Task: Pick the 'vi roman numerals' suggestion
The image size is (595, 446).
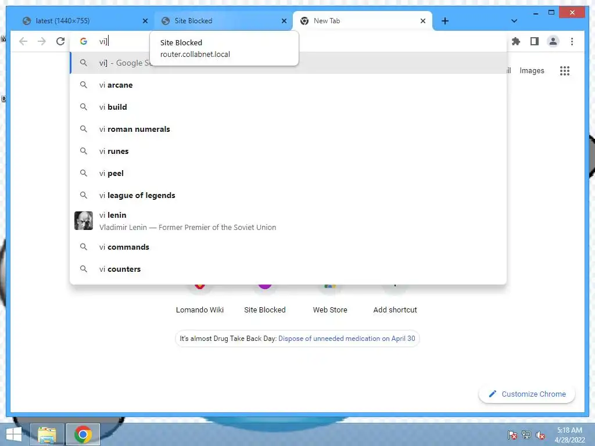Action: tap(288, 129)
